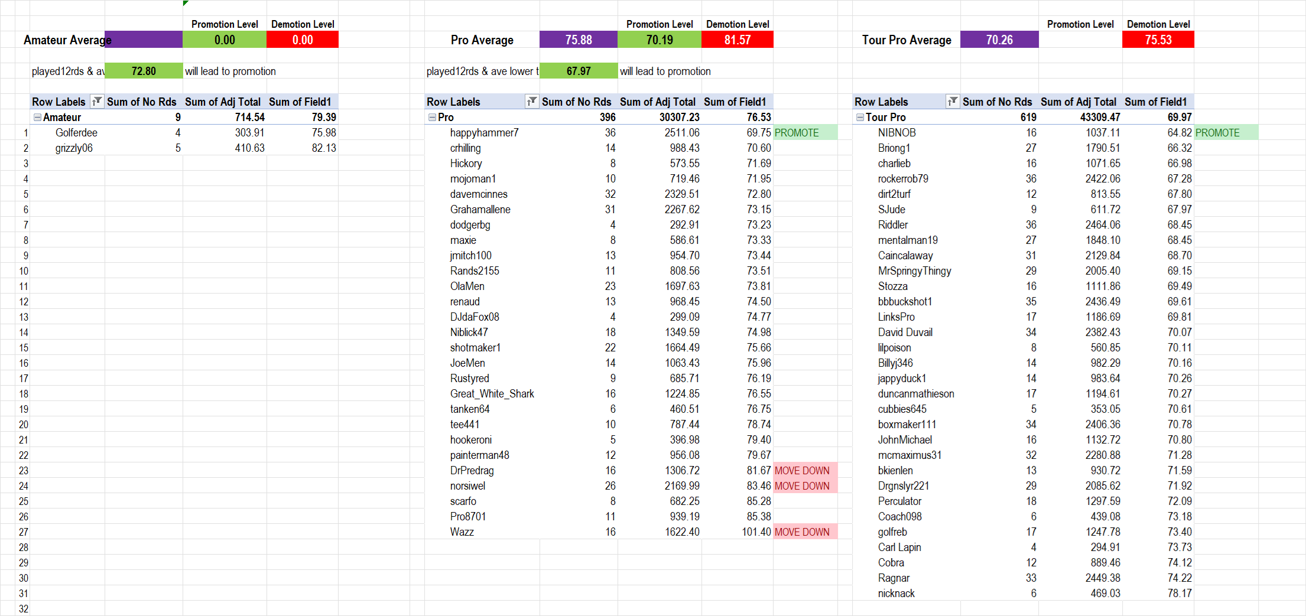Open the Pro table Row Labels filter
Viewport: 1306px width, 616px height.
pos(532,102)
